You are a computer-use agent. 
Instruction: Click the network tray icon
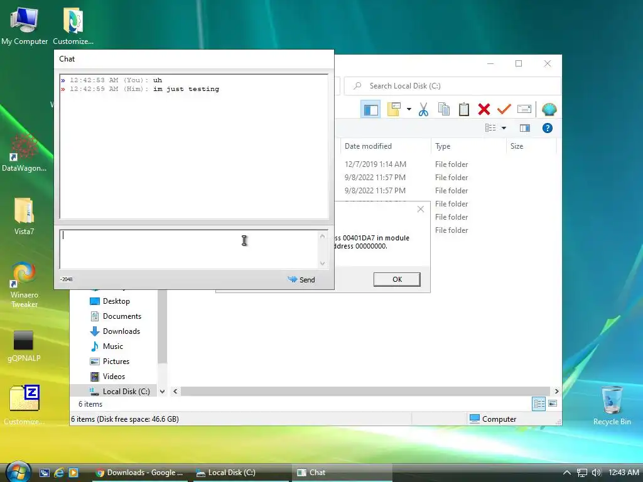[581, 473]
